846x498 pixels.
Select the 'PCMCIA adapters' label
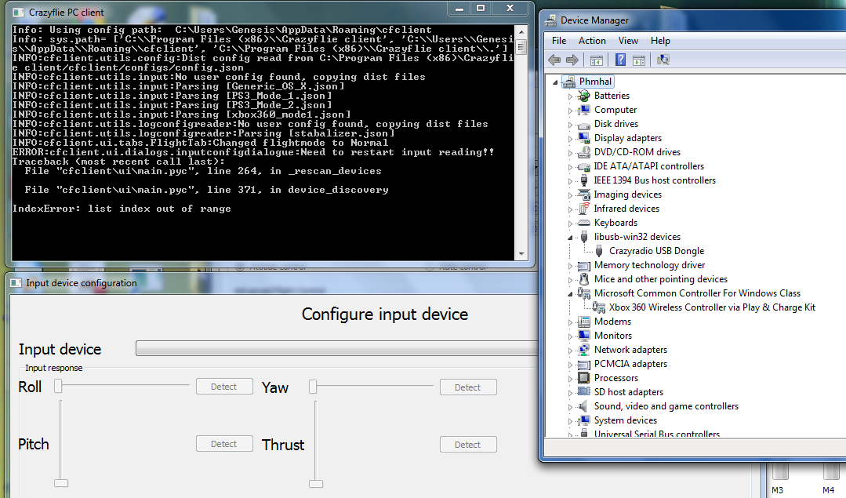[630, 364]
